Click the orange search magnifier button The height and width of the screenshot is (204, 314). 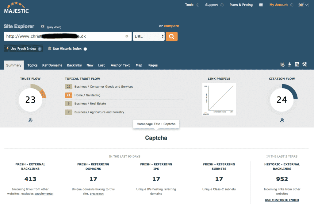172,37
